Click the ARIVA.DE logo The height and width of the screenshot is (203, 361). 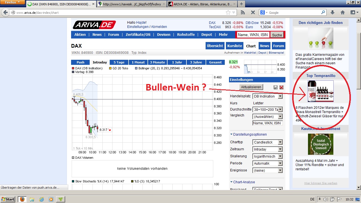click(x=94, y=25)
